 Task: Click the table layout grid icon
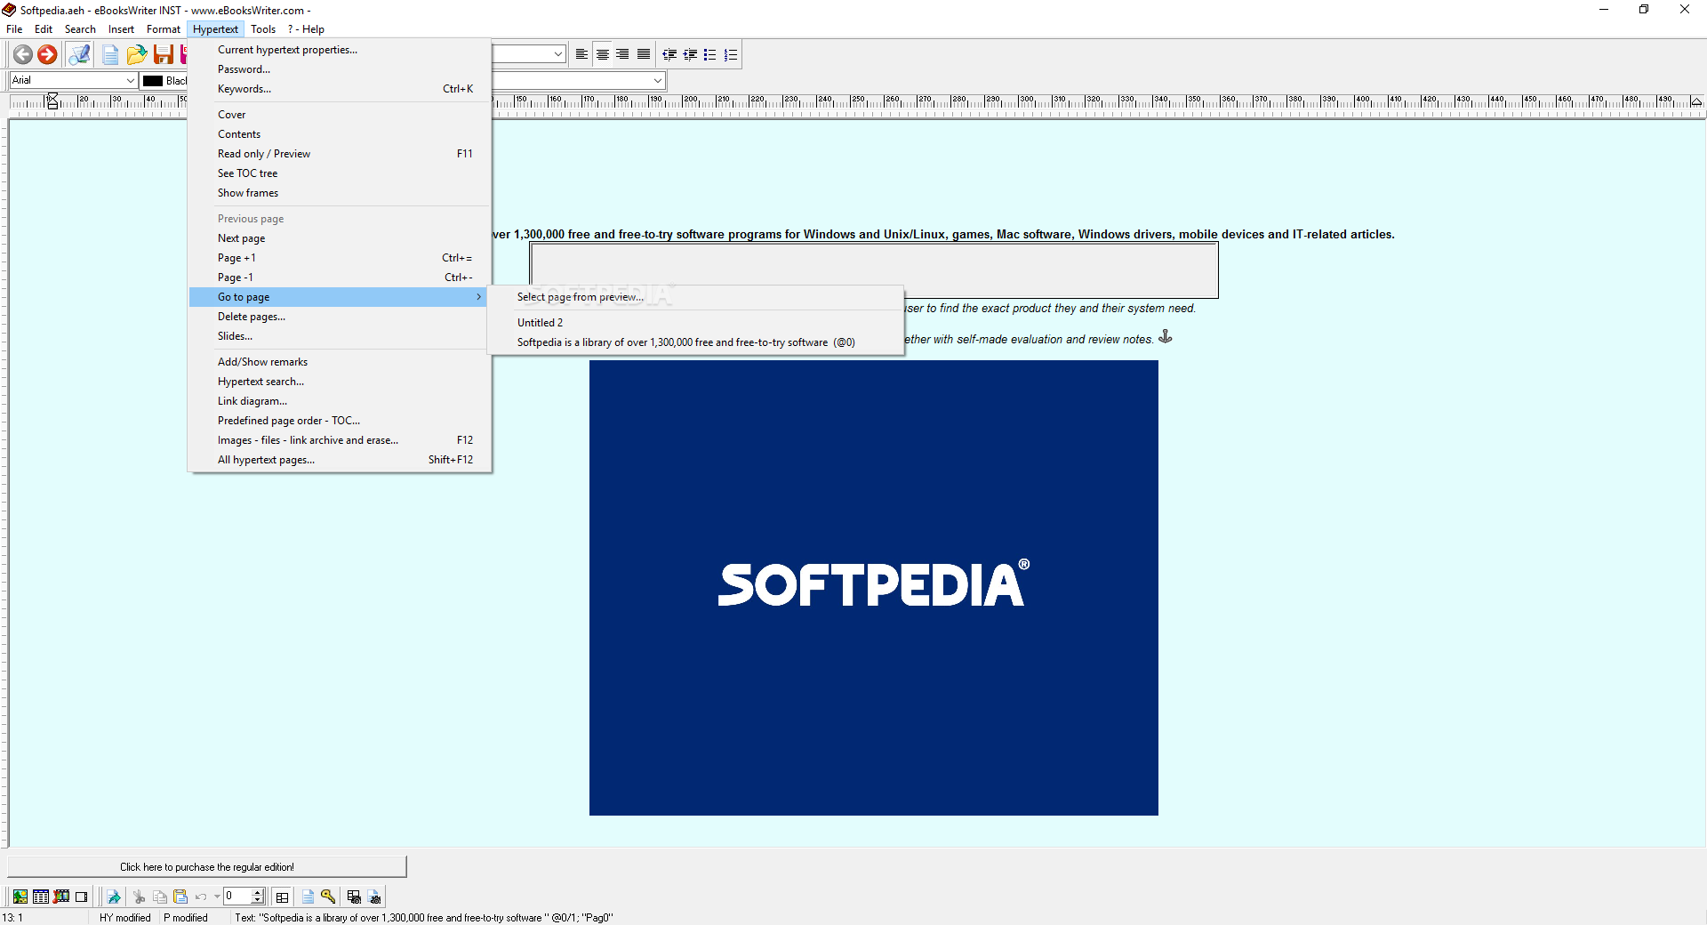point(282,897)
